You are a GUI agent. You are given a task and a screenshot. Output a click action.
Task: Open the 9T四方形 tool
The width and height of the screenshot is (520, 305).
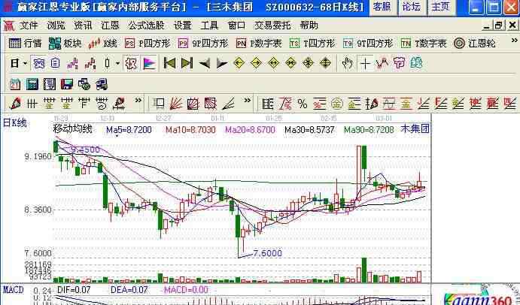pos(367,44)
